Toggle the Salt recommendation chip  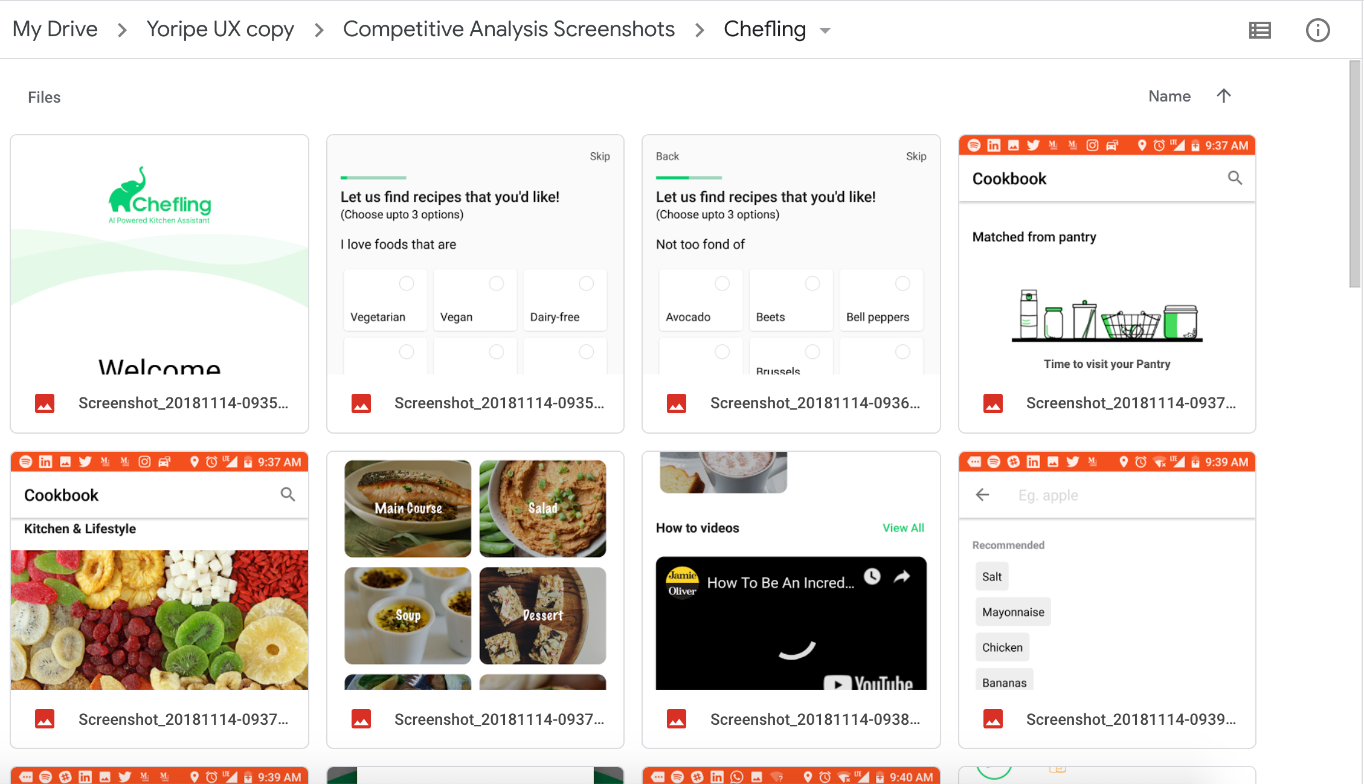click(x=991, y=576)
